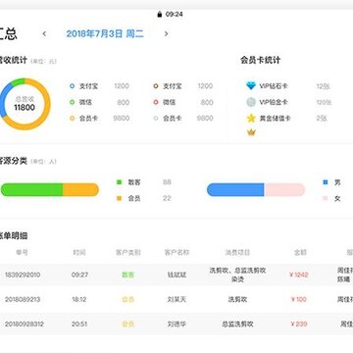Click green square swatch next to 散客

tap(120, 182)
